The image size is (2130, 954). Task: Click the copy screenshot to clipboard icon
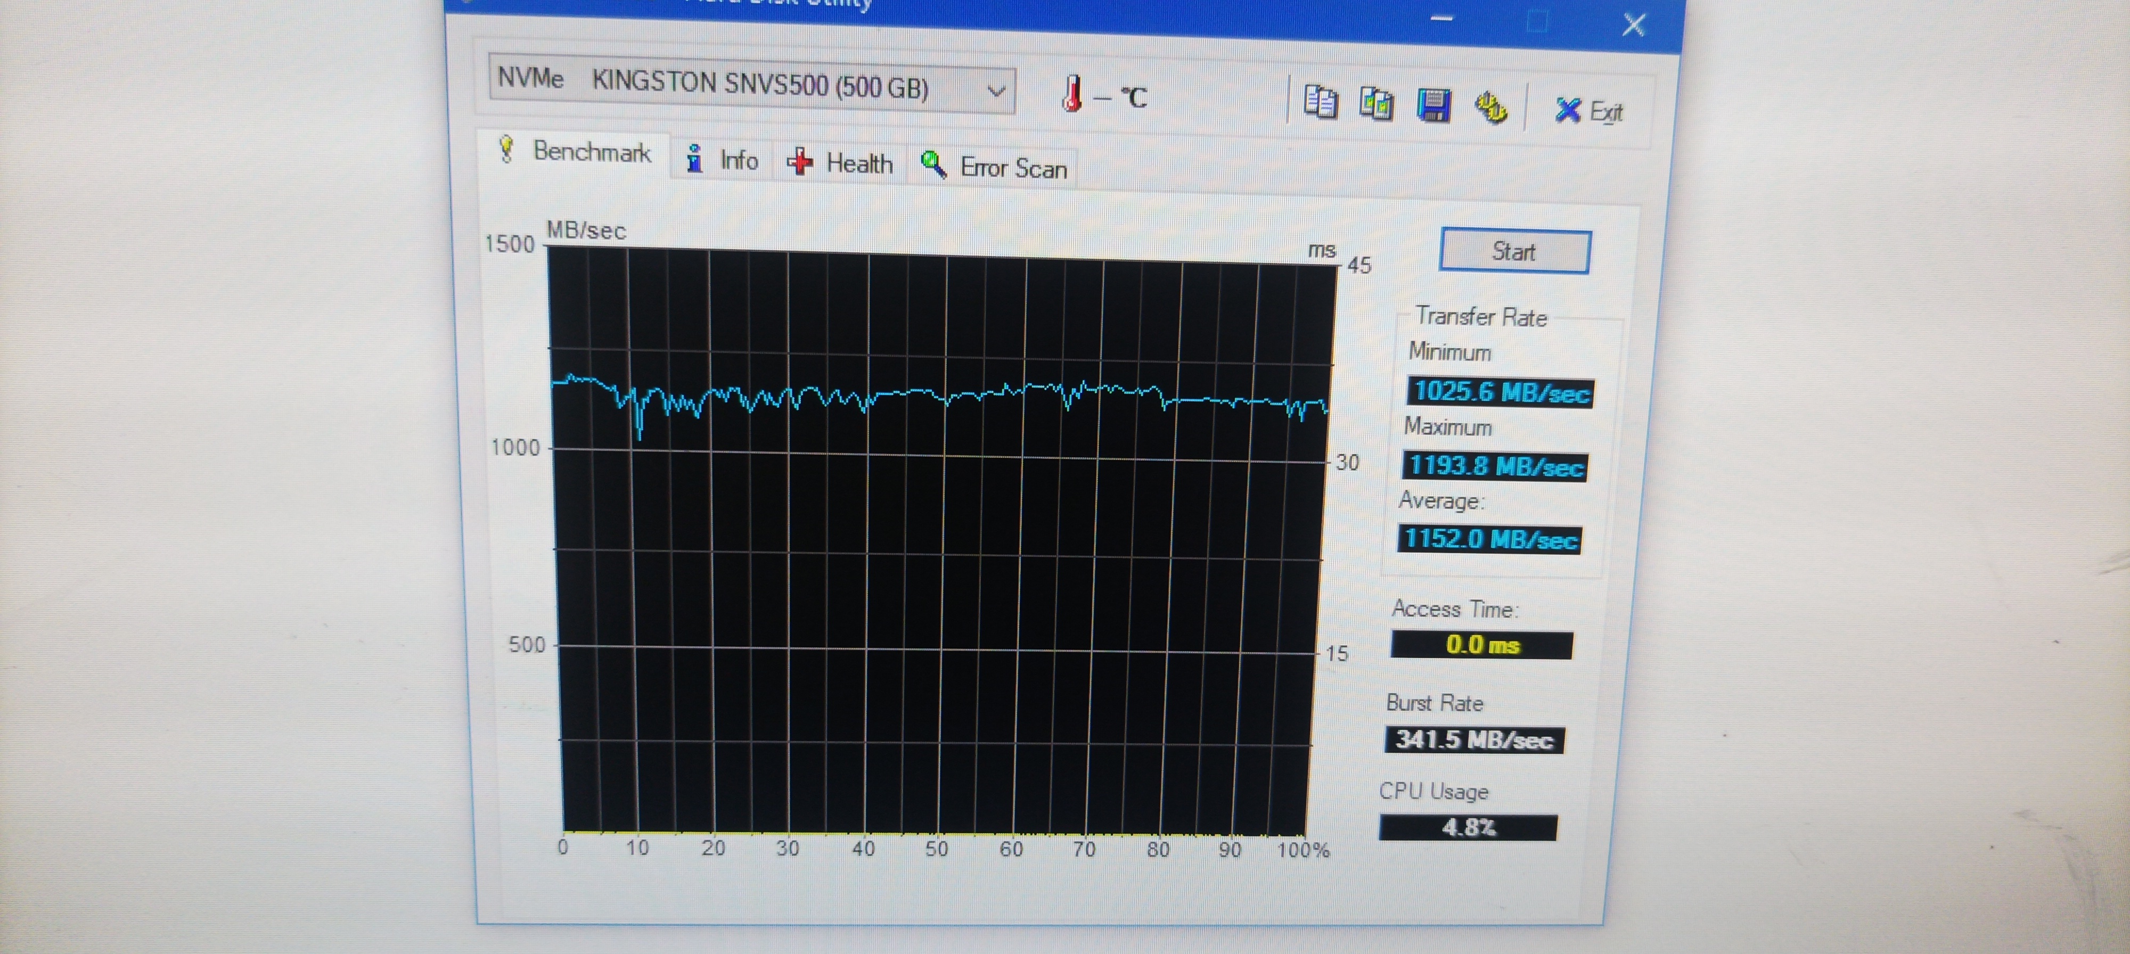1376,104
